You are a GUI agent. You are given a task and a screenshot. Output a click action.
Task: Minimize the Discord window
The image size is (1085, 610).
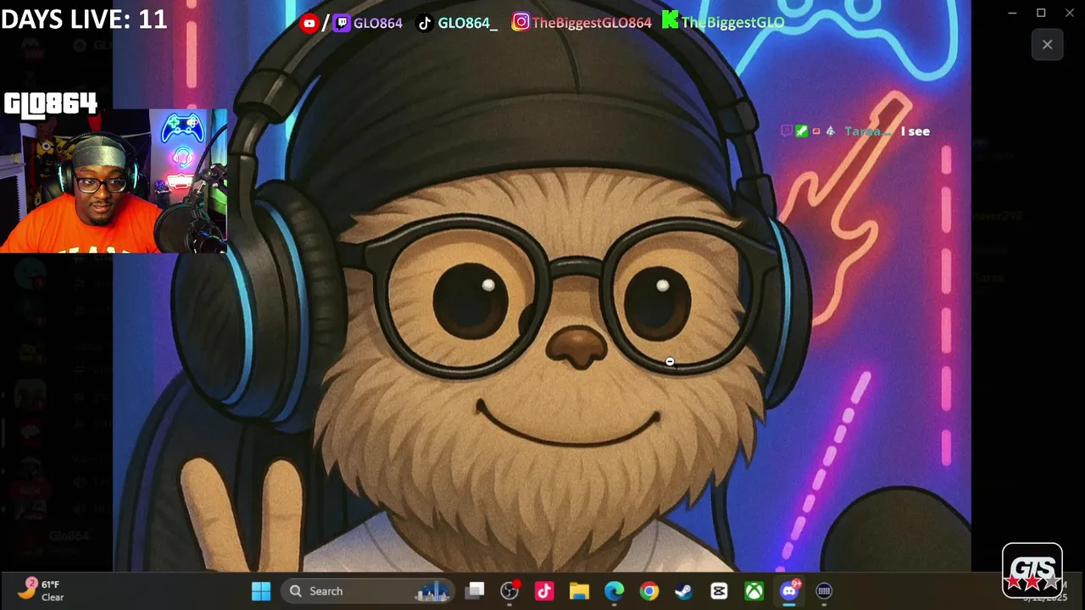pyautogui.click(x=1012, y=13)
